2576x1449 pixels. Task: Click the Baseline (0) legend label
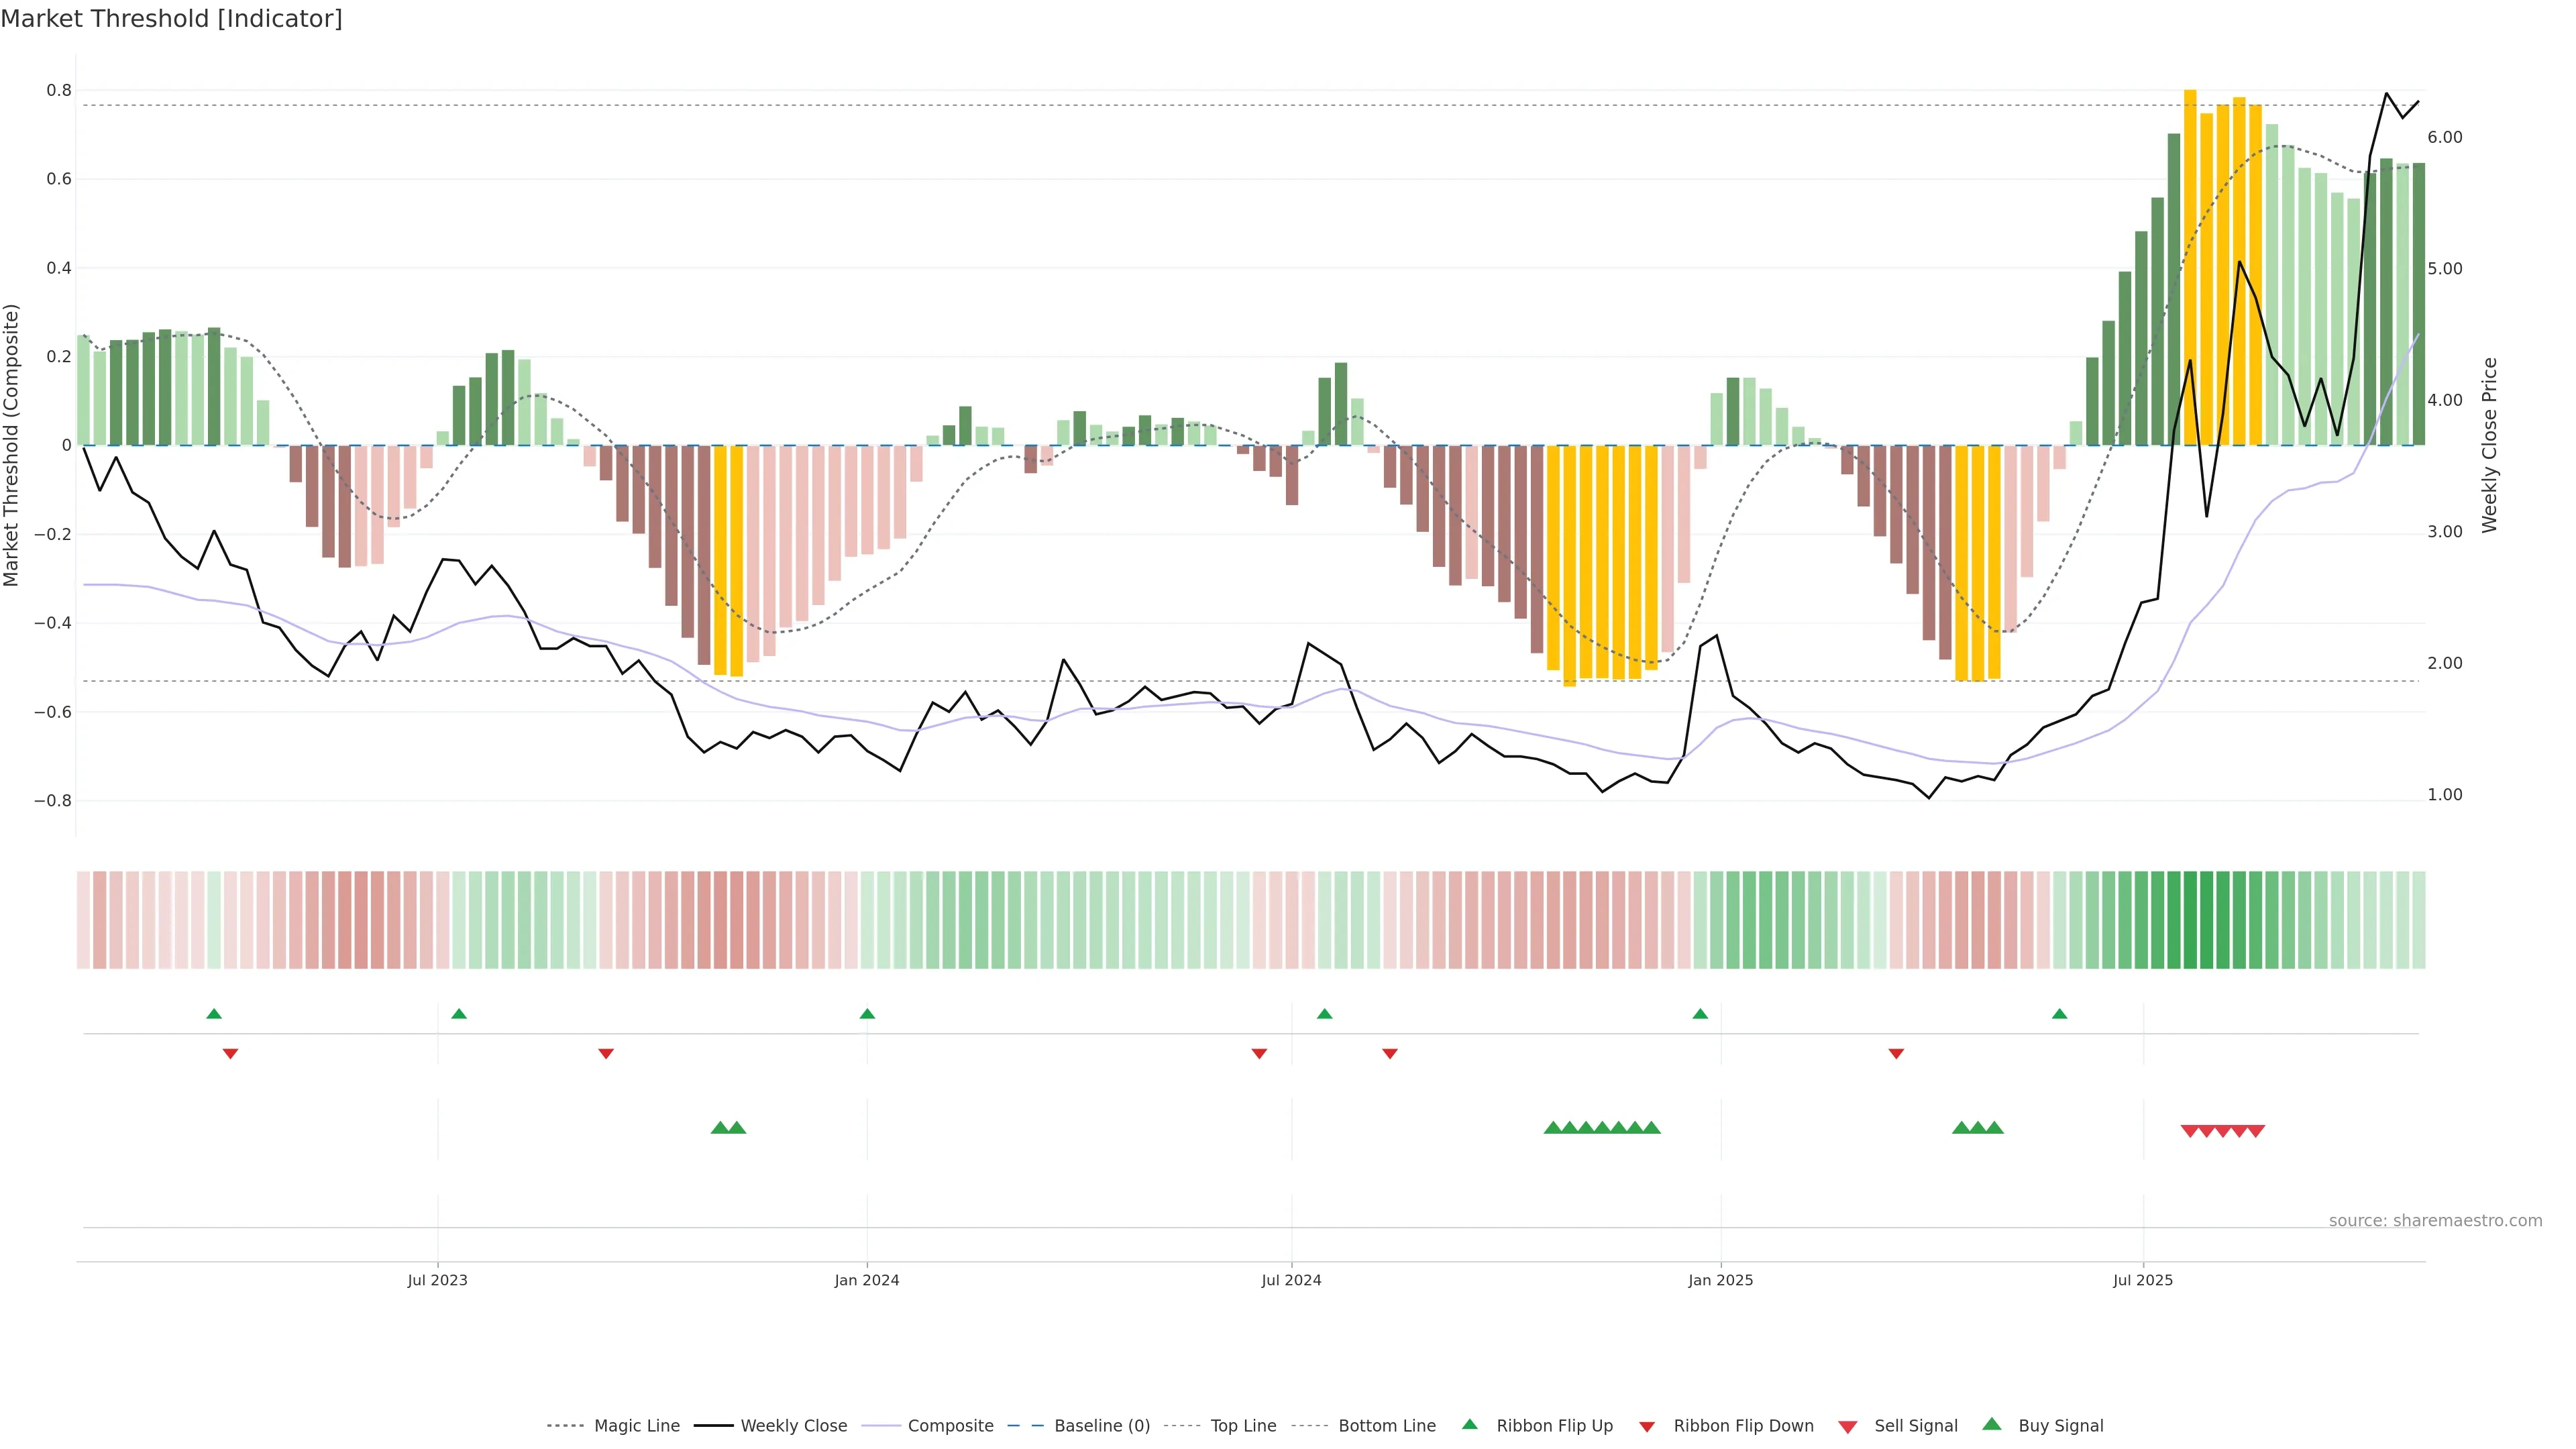[1101, 1426]
